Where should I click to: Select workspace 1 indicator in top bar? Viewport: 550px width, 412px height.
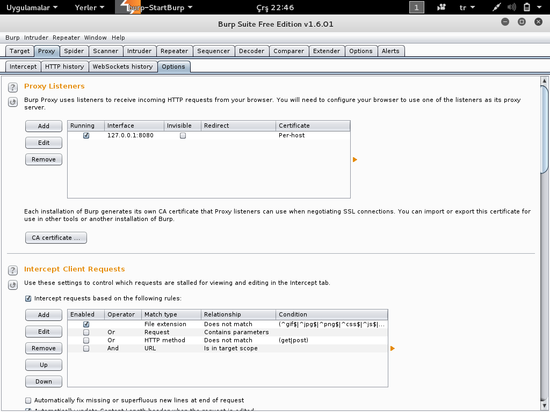coord(417,8)
